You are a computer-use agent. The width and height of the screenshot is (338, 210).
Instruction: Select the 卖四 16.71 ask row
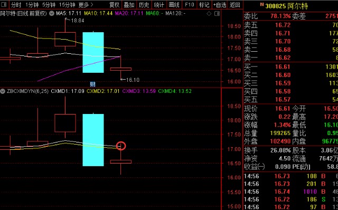(290, 33)
